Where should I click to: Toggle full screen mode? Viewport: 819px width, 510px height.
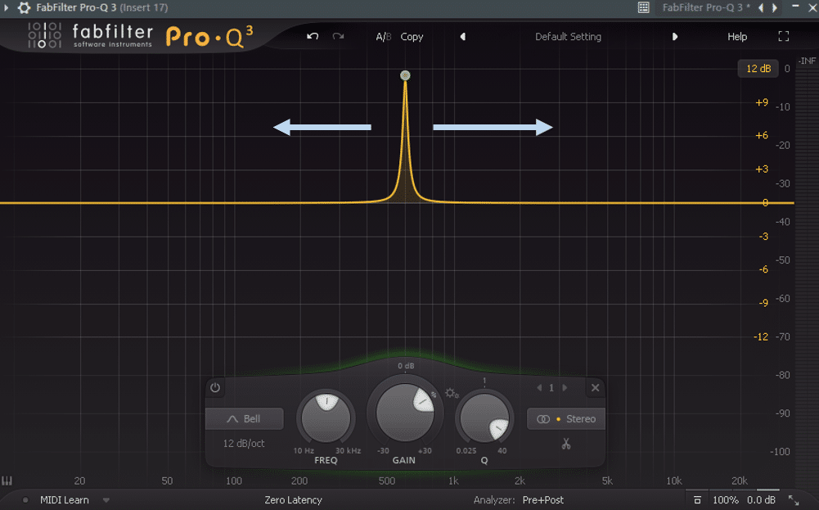(784, 36)
